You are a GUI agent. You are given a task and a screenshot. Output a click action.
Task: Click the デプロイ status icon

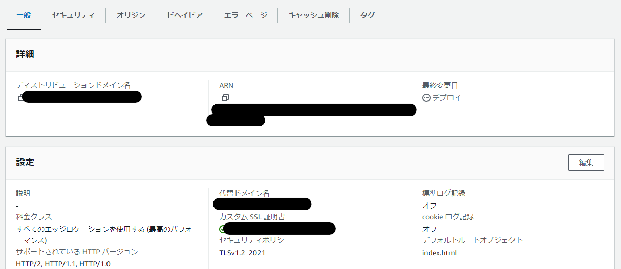tap(426, 98)
